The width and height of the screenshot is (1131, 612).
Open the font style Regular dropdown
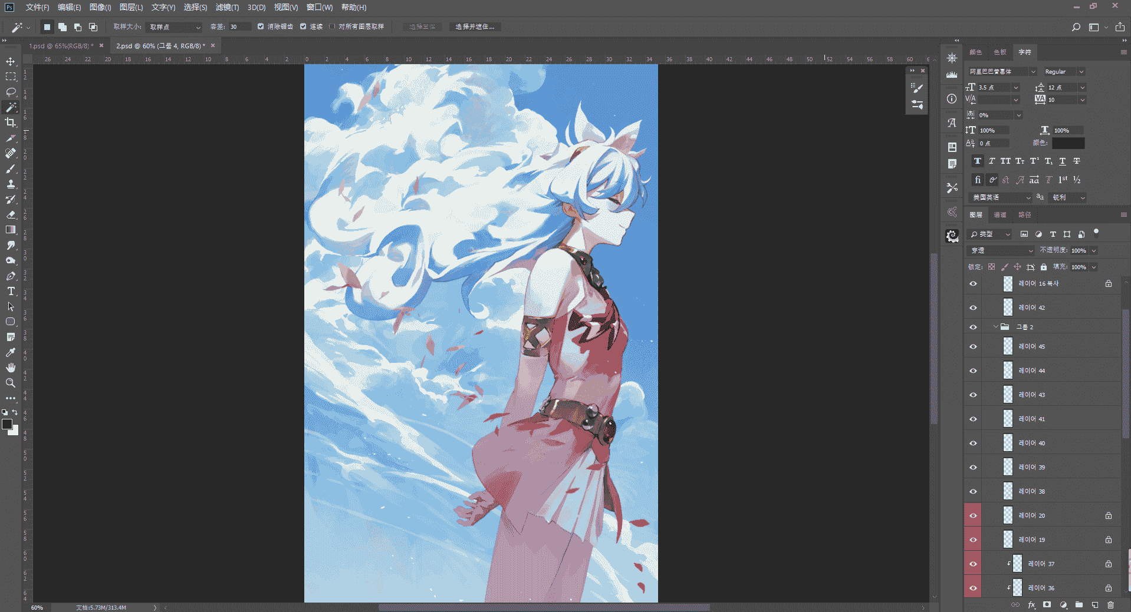tap(1064, 72)
